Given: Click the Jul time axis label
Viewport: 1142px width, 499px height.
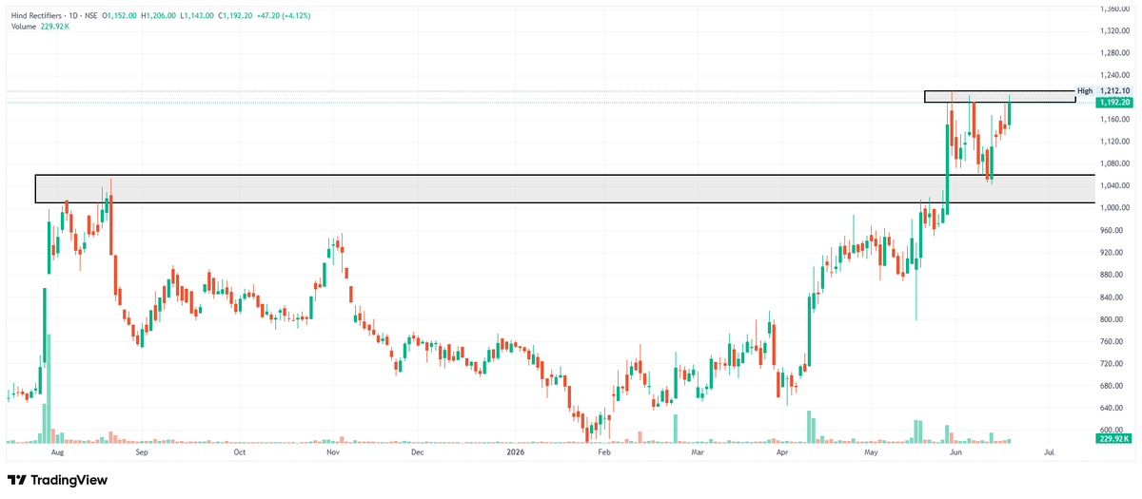Looking at the screenshot, I should click(x=1051, y=454).
